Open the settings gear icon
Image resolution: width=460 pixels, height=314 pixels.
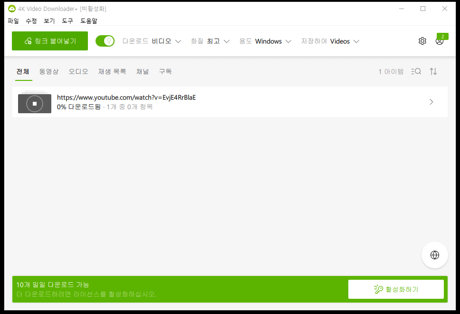click(422, 41)
